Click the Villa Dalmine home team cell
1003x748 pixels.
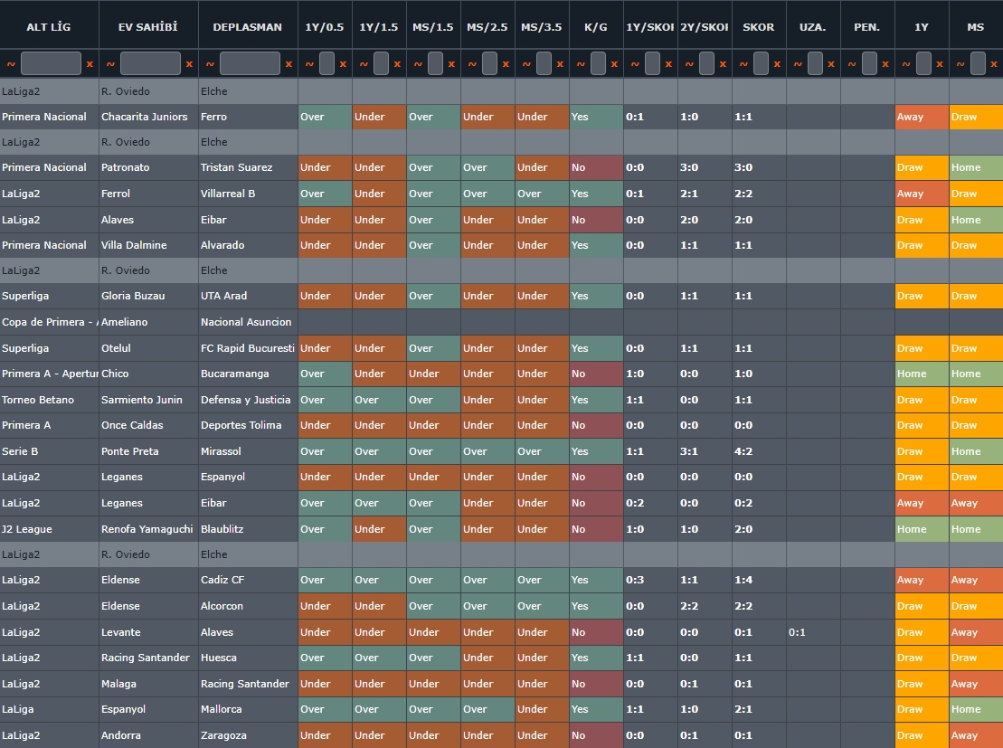tap(148, 245)
